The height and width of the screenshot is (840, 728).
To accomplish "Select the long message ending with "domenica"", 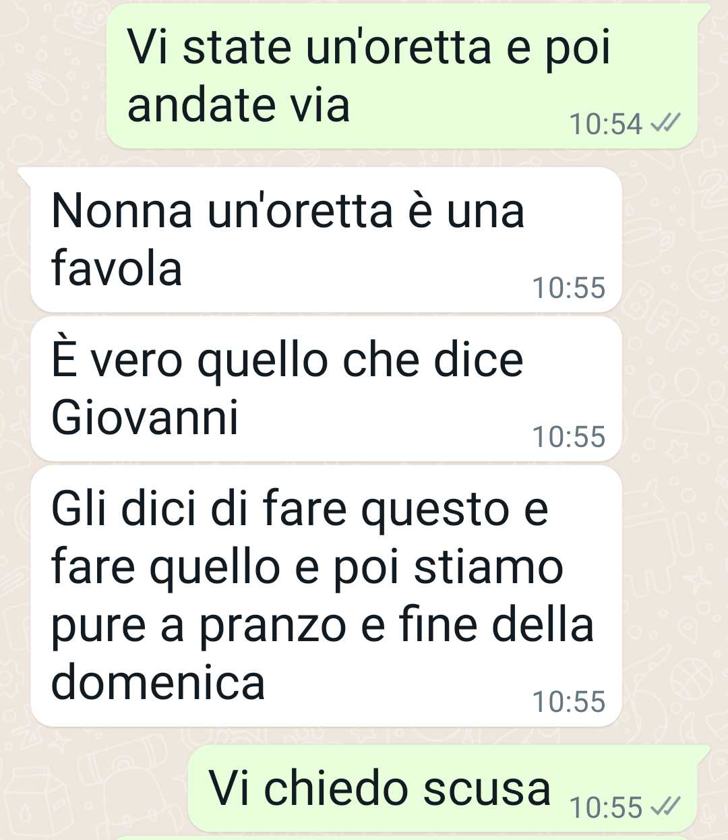I will [x=326, y=596].
